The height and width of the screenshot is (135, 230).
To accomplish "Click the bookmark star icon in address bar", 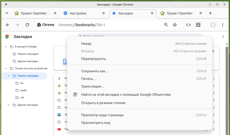I will 175,25.
